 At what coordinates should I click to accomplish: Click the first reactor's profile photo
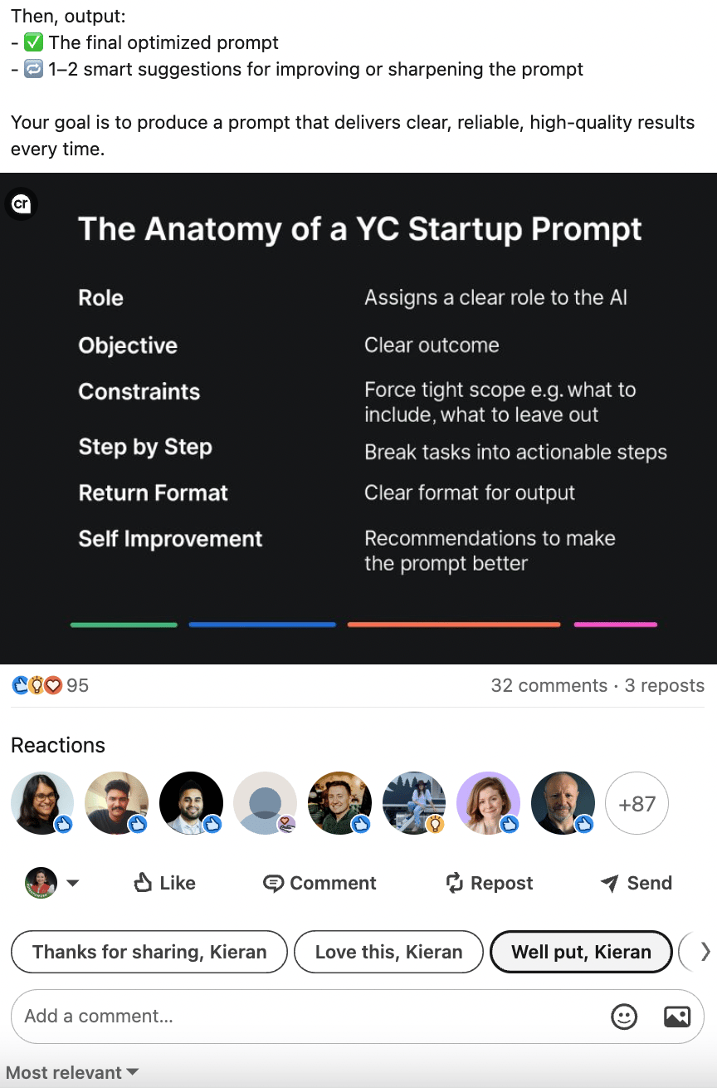tap(42, 803)
